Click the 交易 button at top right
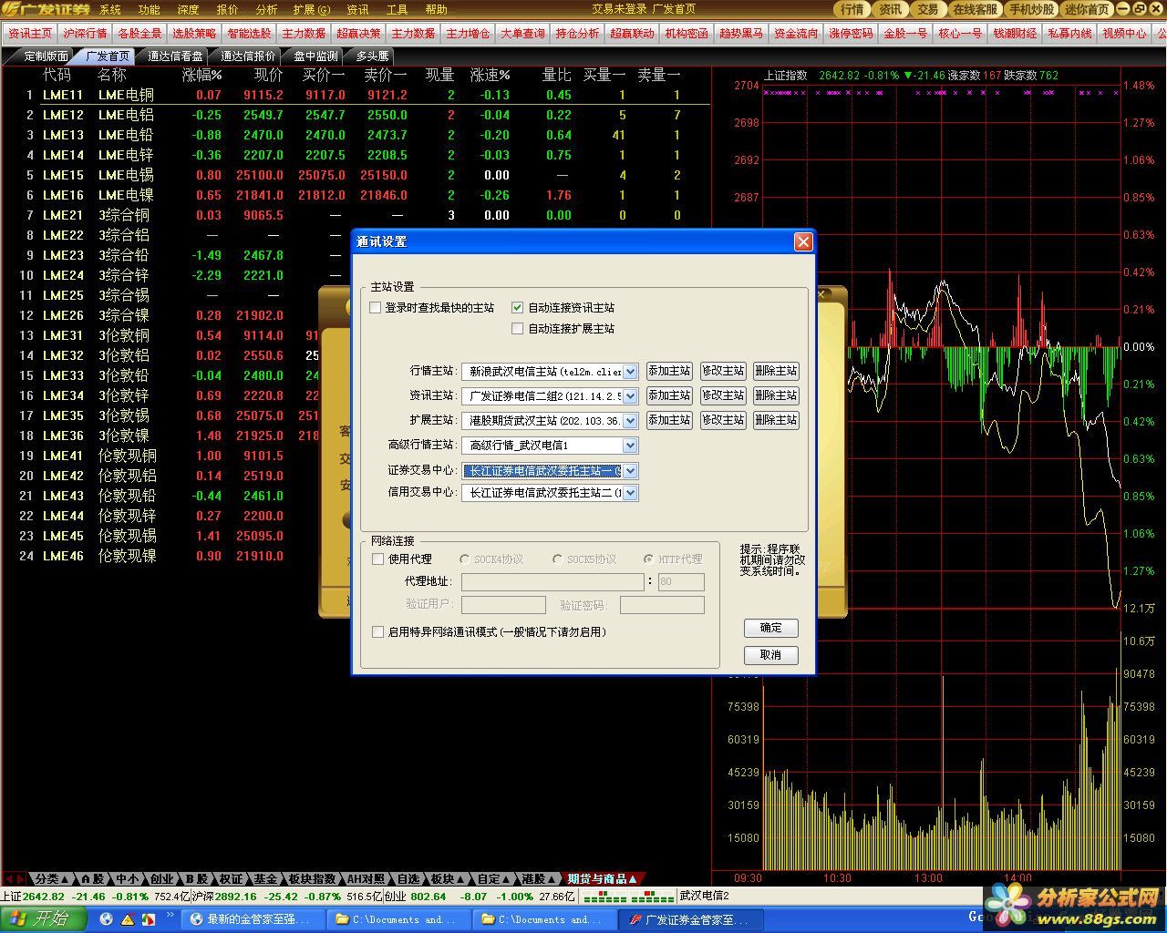 tap(926, 9)
